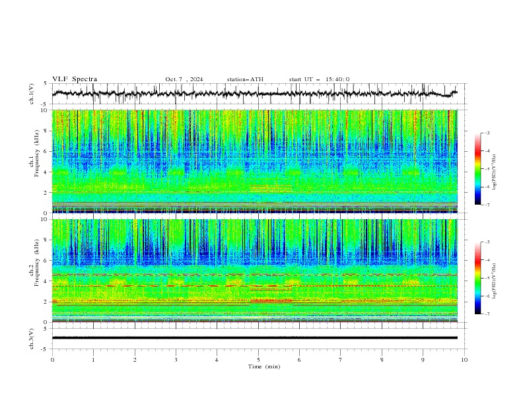Screen dimensions: 523x404
Task: Click the ch.1 spectrogram color scale bar
Action: point(477,169)
